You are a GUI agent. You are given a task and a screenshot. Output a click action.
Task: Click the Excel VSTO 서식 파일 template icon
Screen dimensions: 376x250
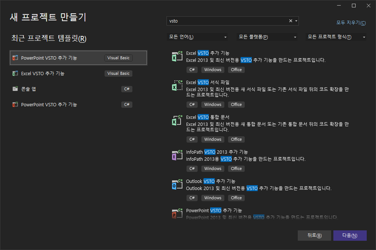(177, 86)
